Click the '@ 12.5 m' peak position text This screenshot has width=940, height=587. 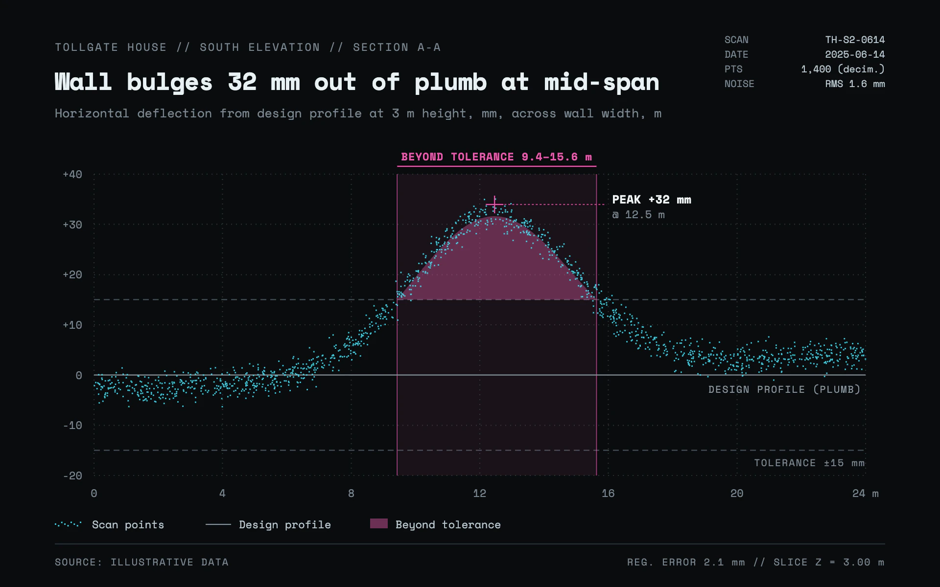coord(638,215)
